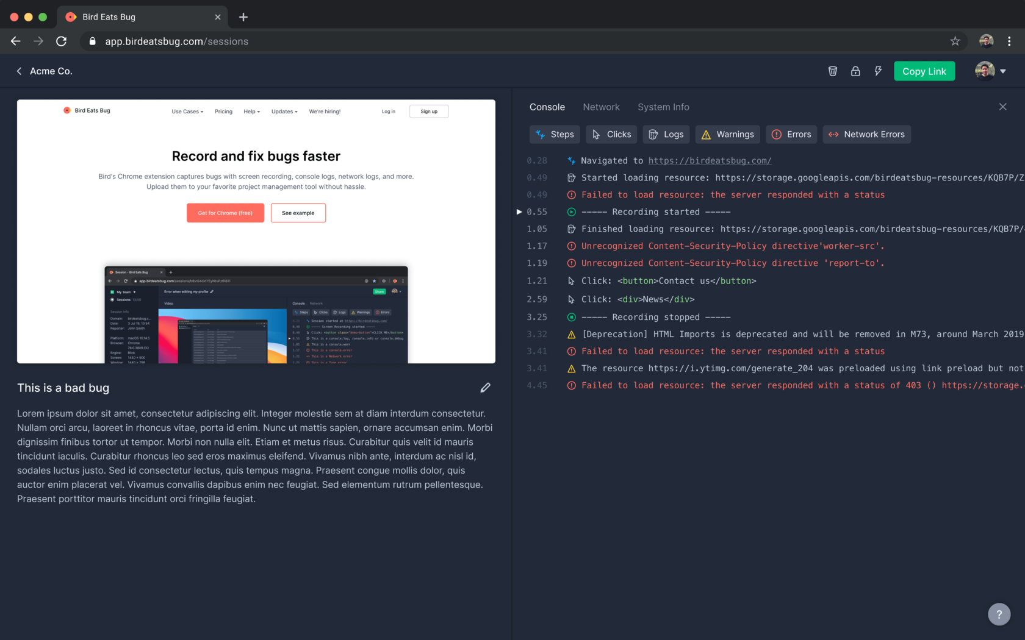This screenshot has height=640, width=1025.
Task: Click the lightning bolt icon
Action: pos(878,71)
